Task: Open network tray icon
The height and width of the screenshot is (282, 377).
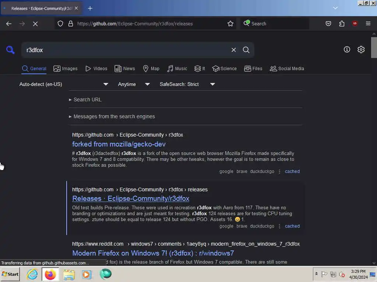Action: pyautogui.click(x=333, y=274)
